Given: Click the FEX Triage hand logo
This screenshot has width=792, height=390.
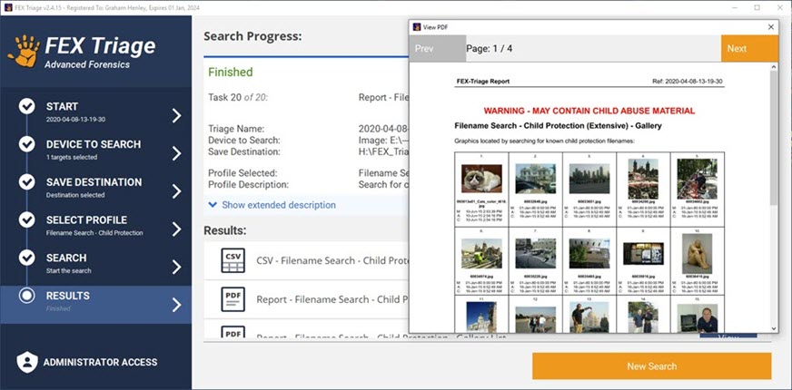Looking at the screenshot, I should (x=23, y=52).
